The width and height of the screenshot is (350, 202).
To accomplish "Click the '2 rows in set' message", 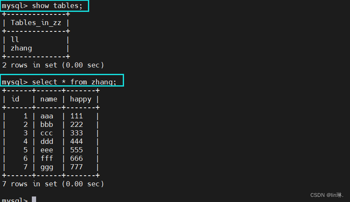I will tap(53, 65).
